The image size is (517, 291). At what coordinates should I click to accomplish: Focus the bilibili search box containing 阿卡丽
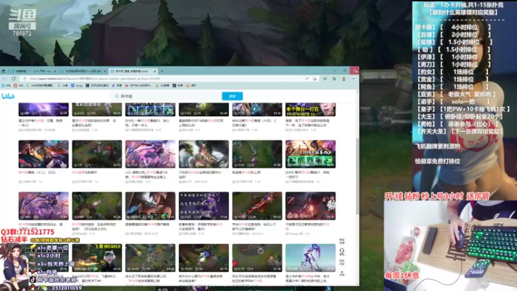[x=167, y=96]
